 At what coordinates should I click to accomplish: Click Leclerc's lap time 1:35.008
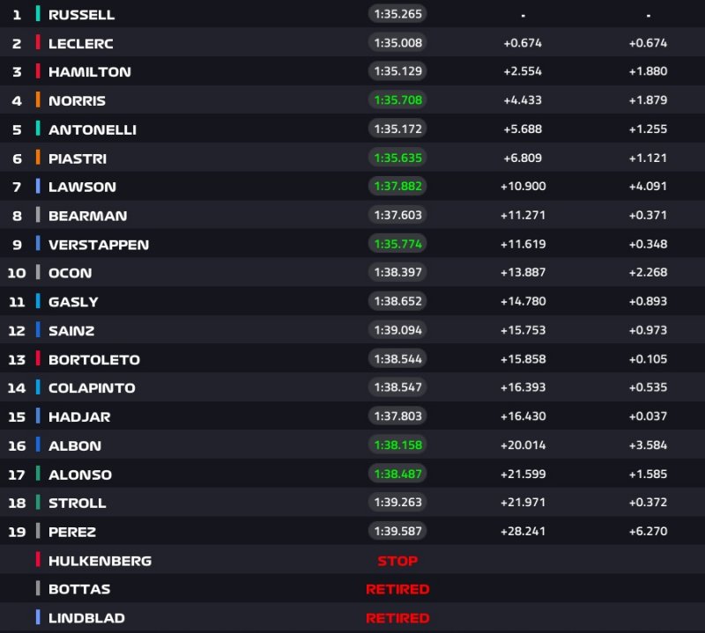(x=397, y=43)
